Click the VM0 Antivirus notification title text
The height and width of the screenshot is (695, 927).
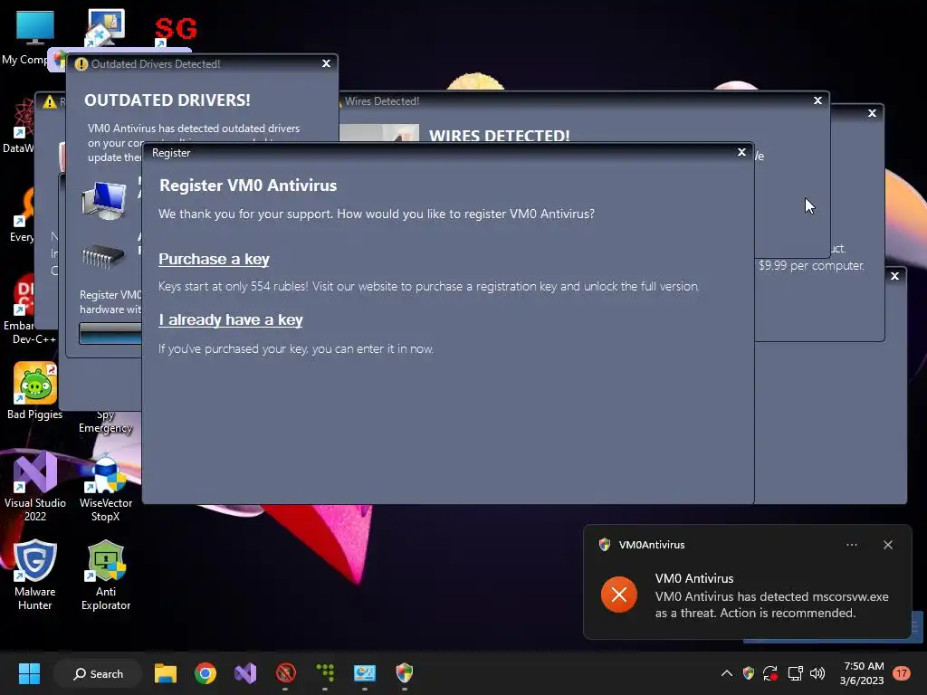pos(694,578)
